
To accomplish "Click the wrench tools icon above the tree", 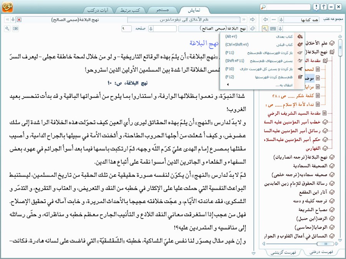I will (265, 28).
